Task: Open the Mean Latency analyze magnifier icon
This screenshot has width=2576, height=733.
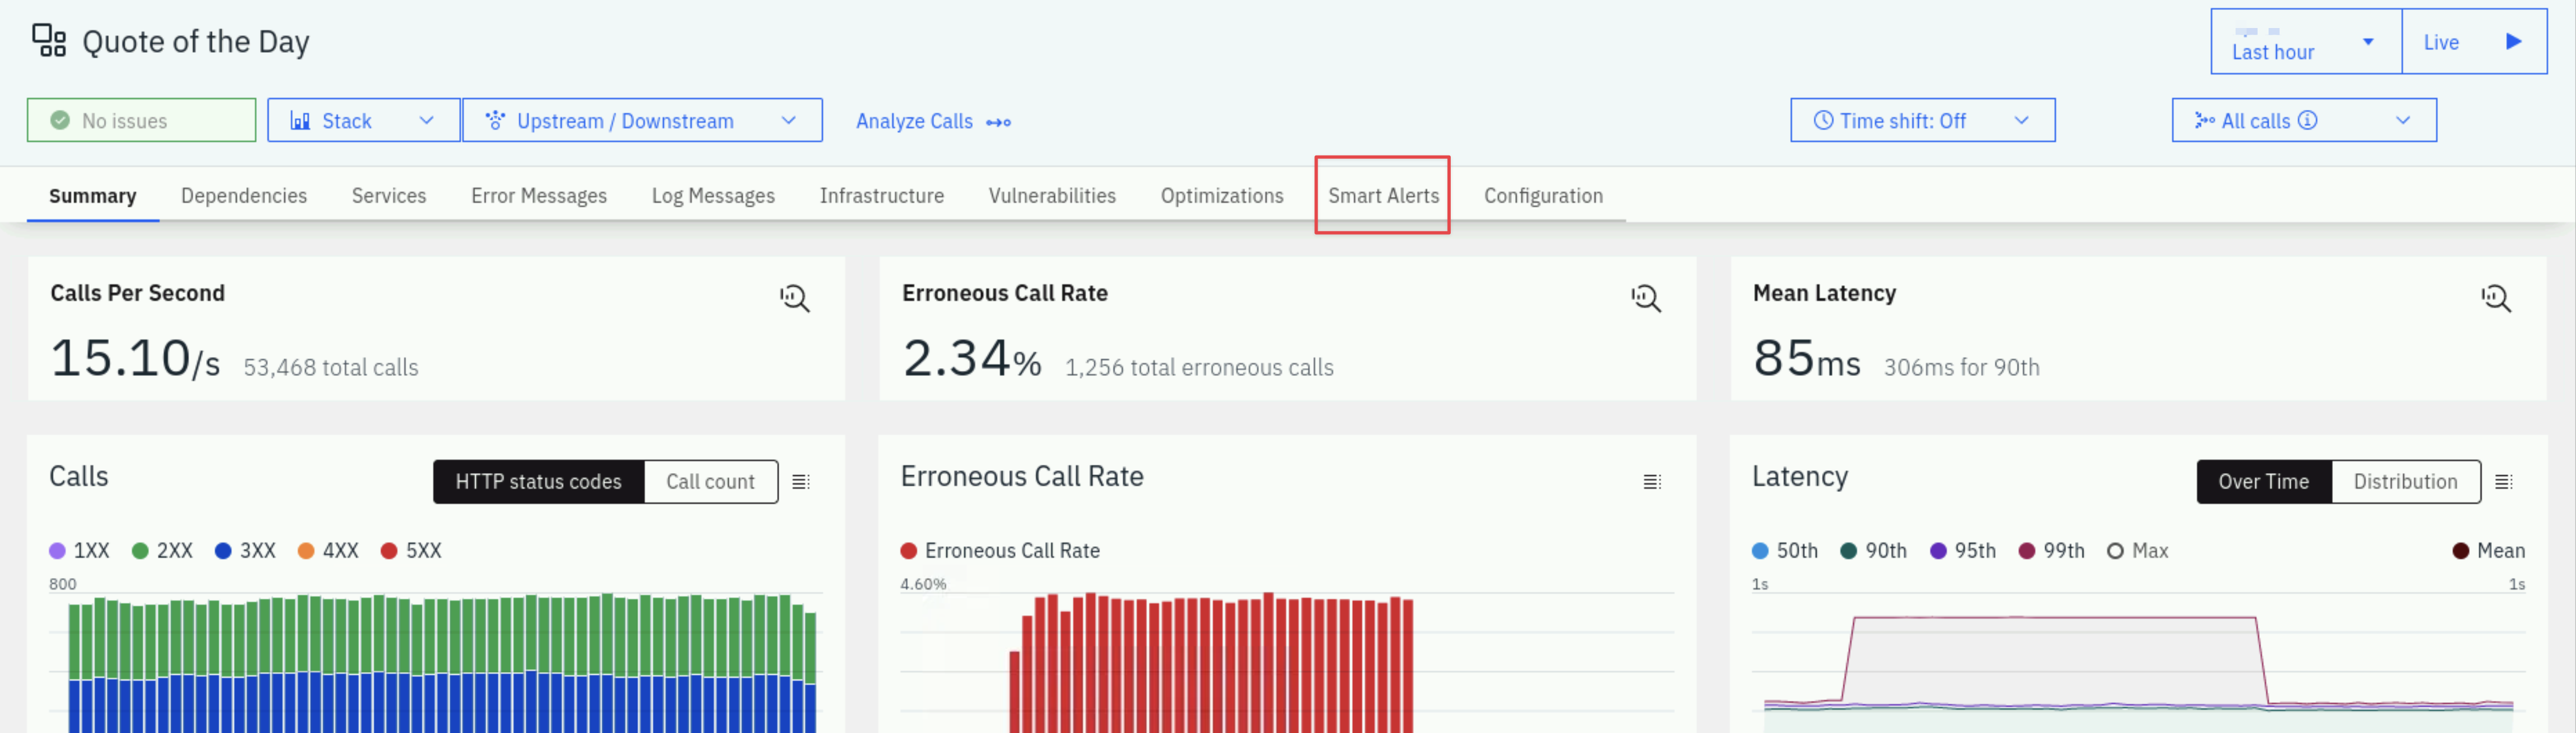Action: (x=2496, y=298)
